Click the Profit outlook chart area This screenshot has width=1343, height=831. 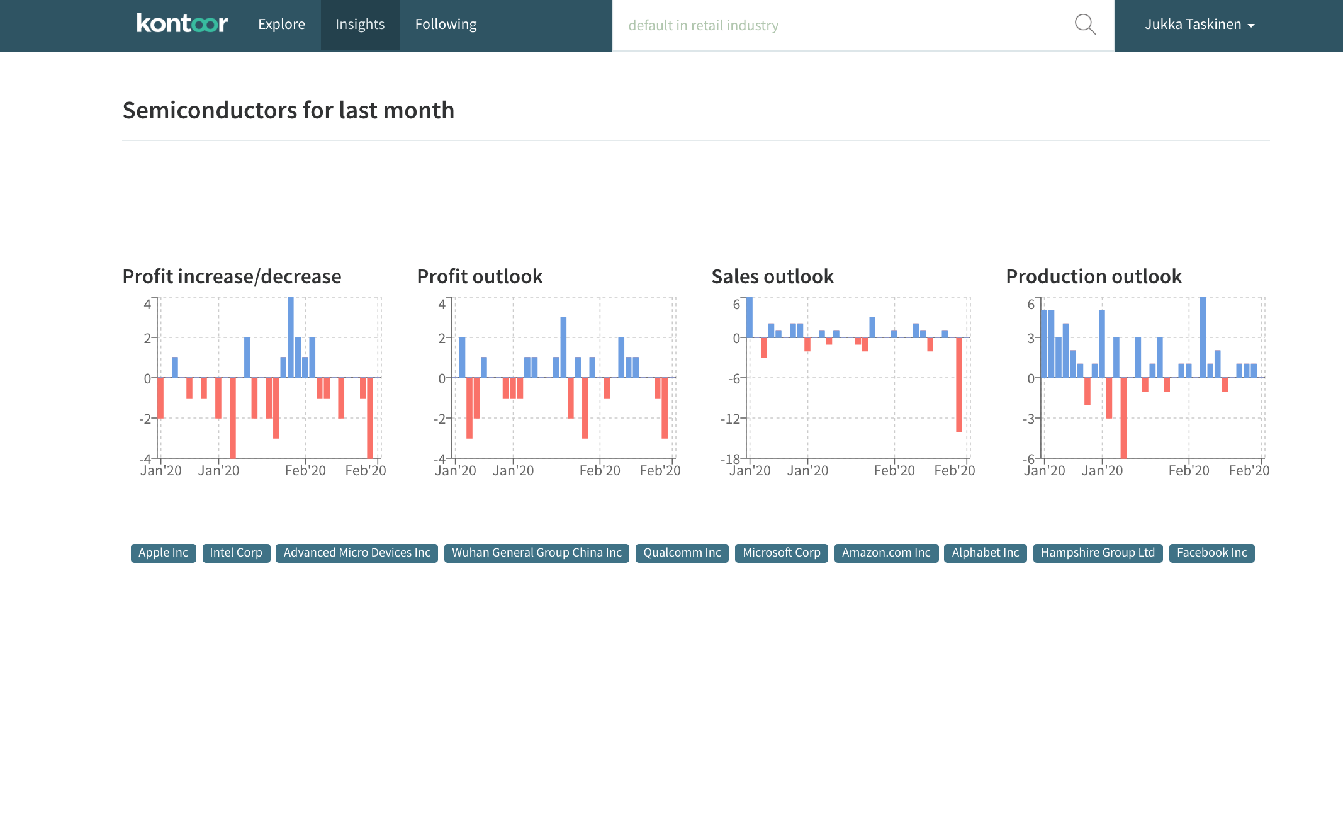[564, 378]
